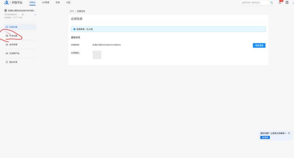
Task: Open 成员管理 in the sidebar
Action: (x=13, y=44)
